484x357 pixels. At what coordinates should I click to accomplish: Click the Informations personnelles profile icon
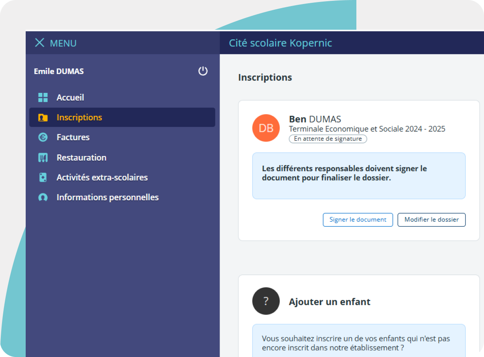[x=43, y=197]
